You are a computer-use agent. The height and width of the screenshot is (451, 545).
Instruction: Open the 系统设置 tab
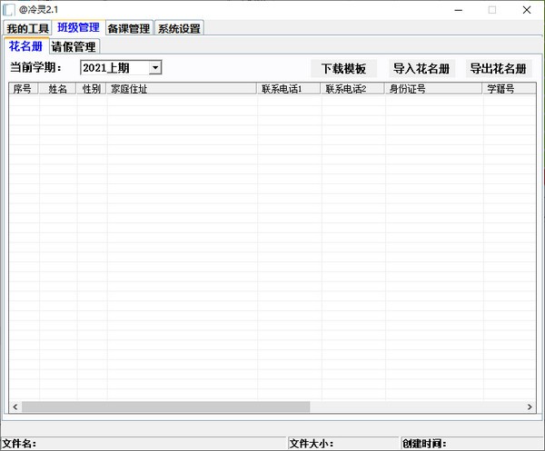179,28
